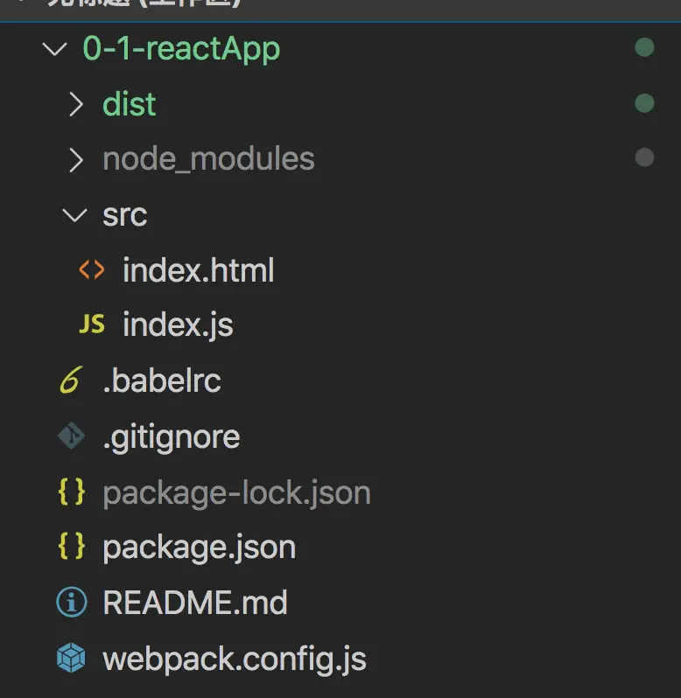The width and height of the screenshot is (681, 698).
Task: Click the braces icon beside package.json
Action: pos(71,547)
